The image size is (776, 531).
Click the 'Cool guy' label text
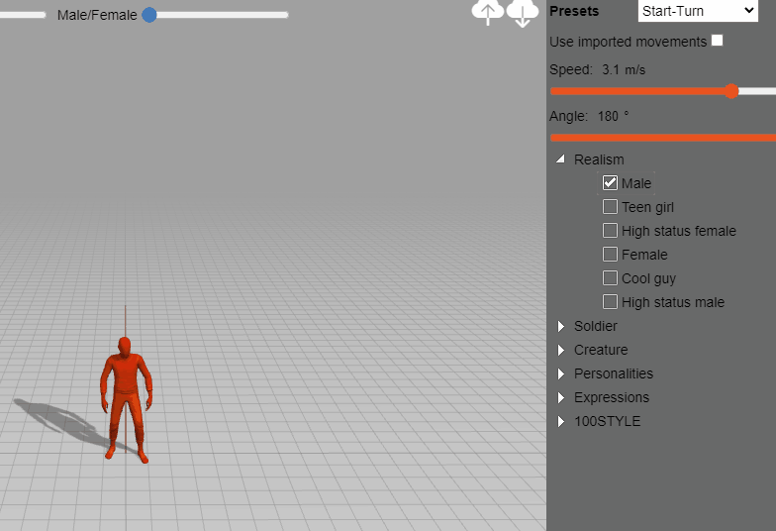point(649,278)
